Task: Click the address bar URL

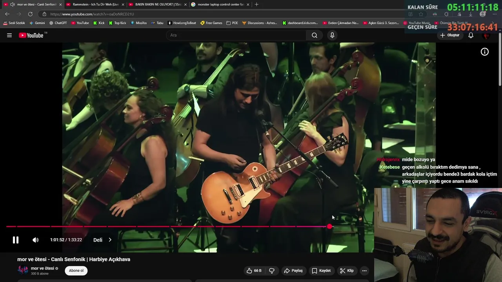Action: (92, 14)
